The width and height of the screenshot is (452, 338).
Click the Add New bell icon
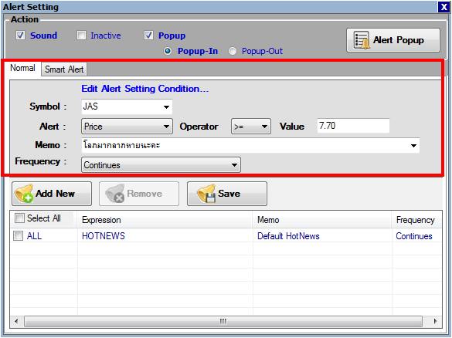click(24, 194)
